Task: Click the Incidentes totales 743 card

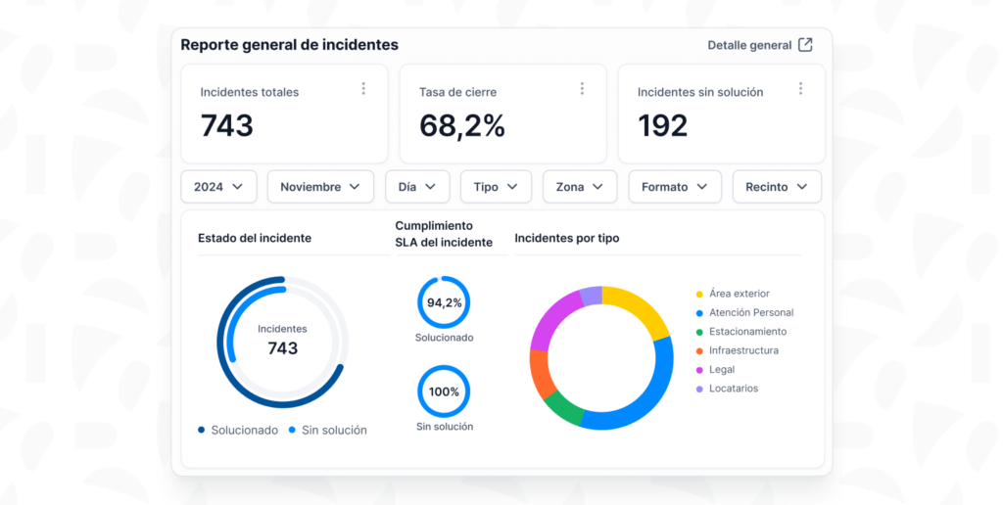Action: tap(284, 114)
